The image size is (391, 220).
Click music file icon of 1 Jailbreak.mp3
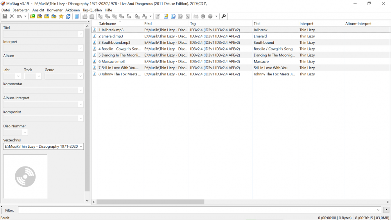point(95,30)
